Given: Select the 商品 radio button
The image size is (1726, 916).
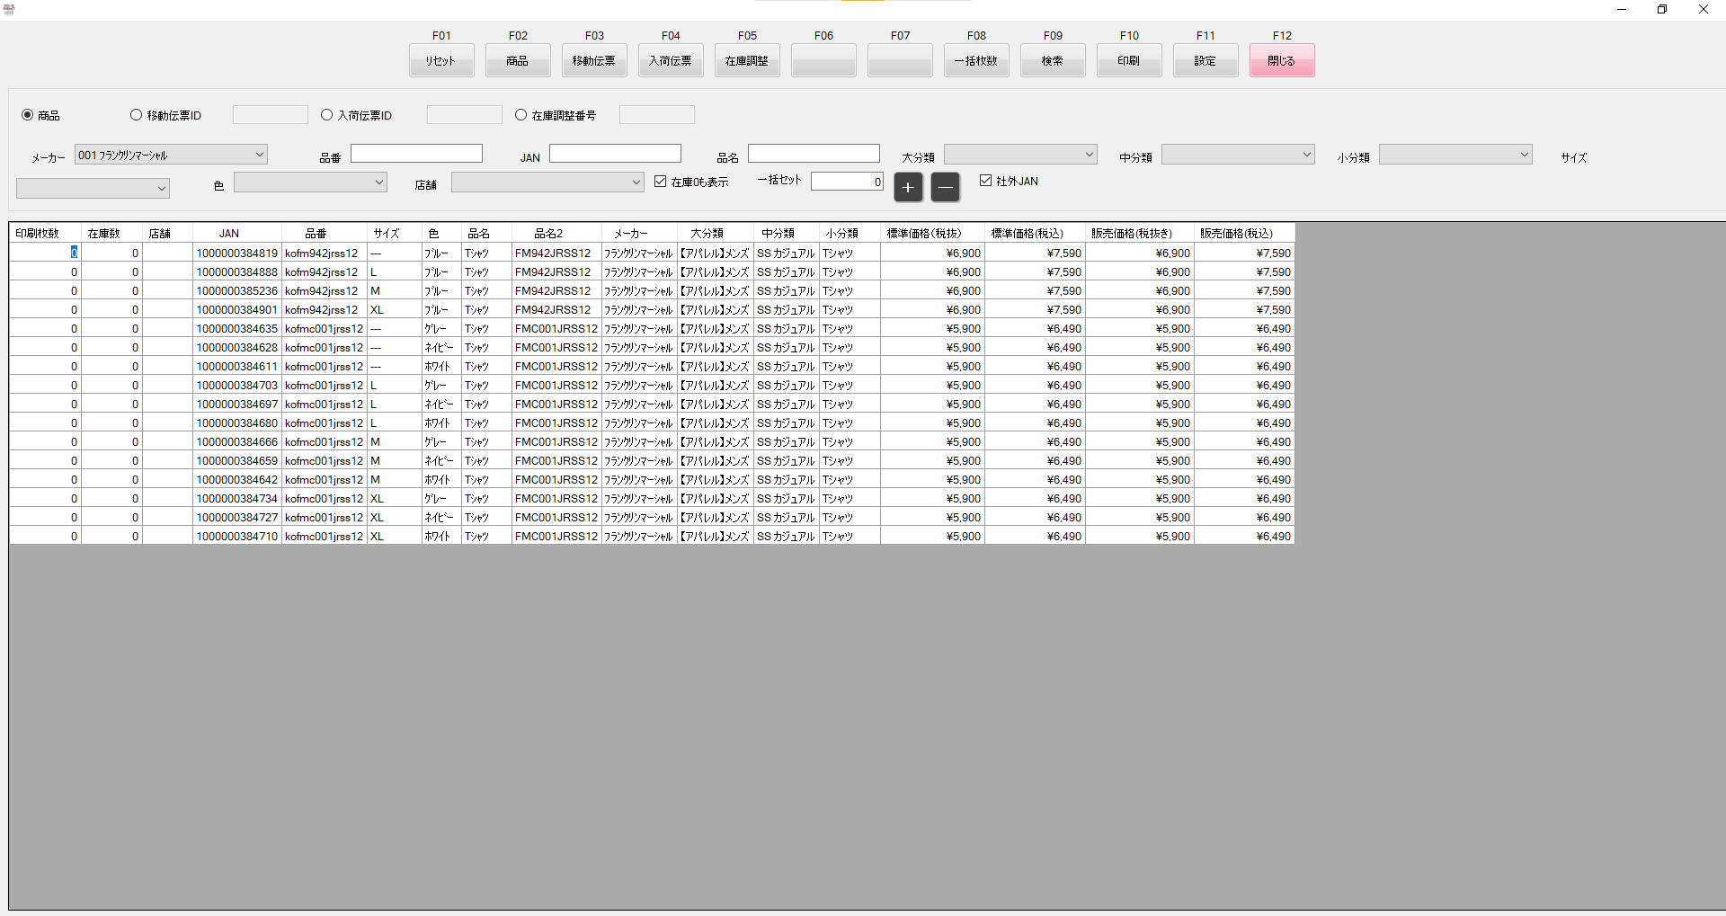Looking at the screenshot, I should point(28,115).
